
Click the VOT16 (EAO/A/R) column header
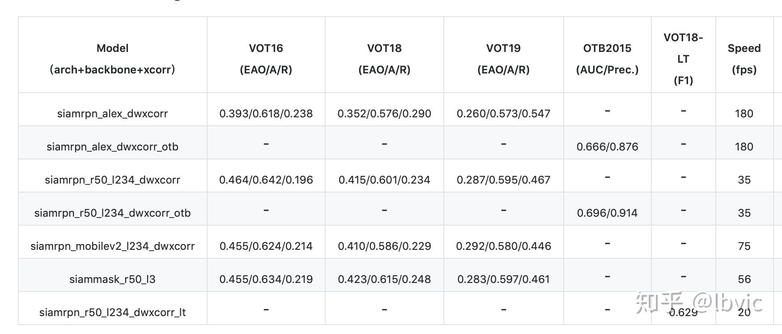point(266,59)
